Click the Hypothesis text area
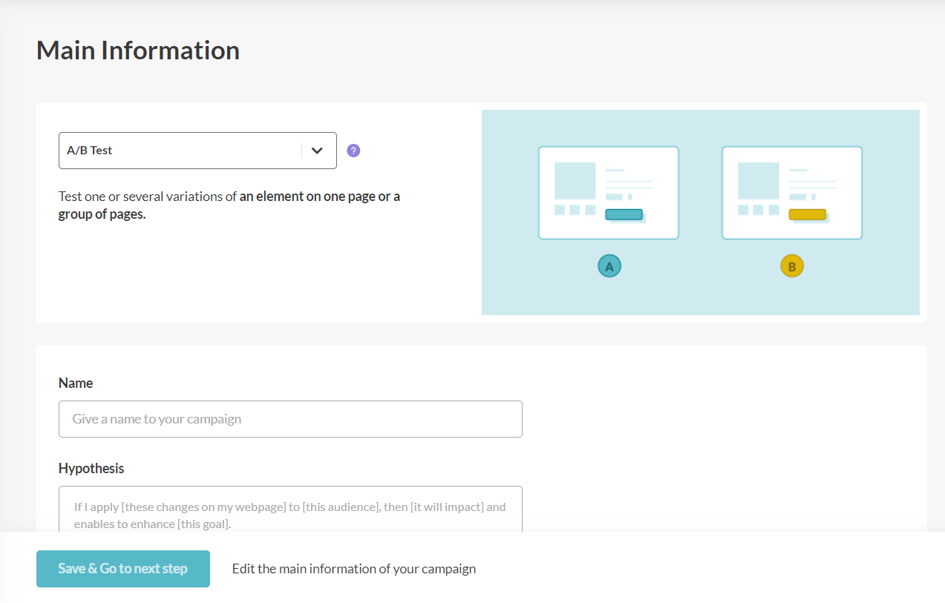Viewport: 945px width, 603px height. (290, 509)
